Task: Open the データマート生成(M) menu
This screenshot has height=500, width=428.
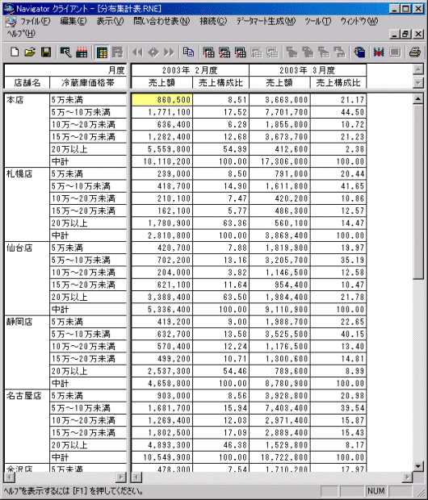Action: coord(266,21)
